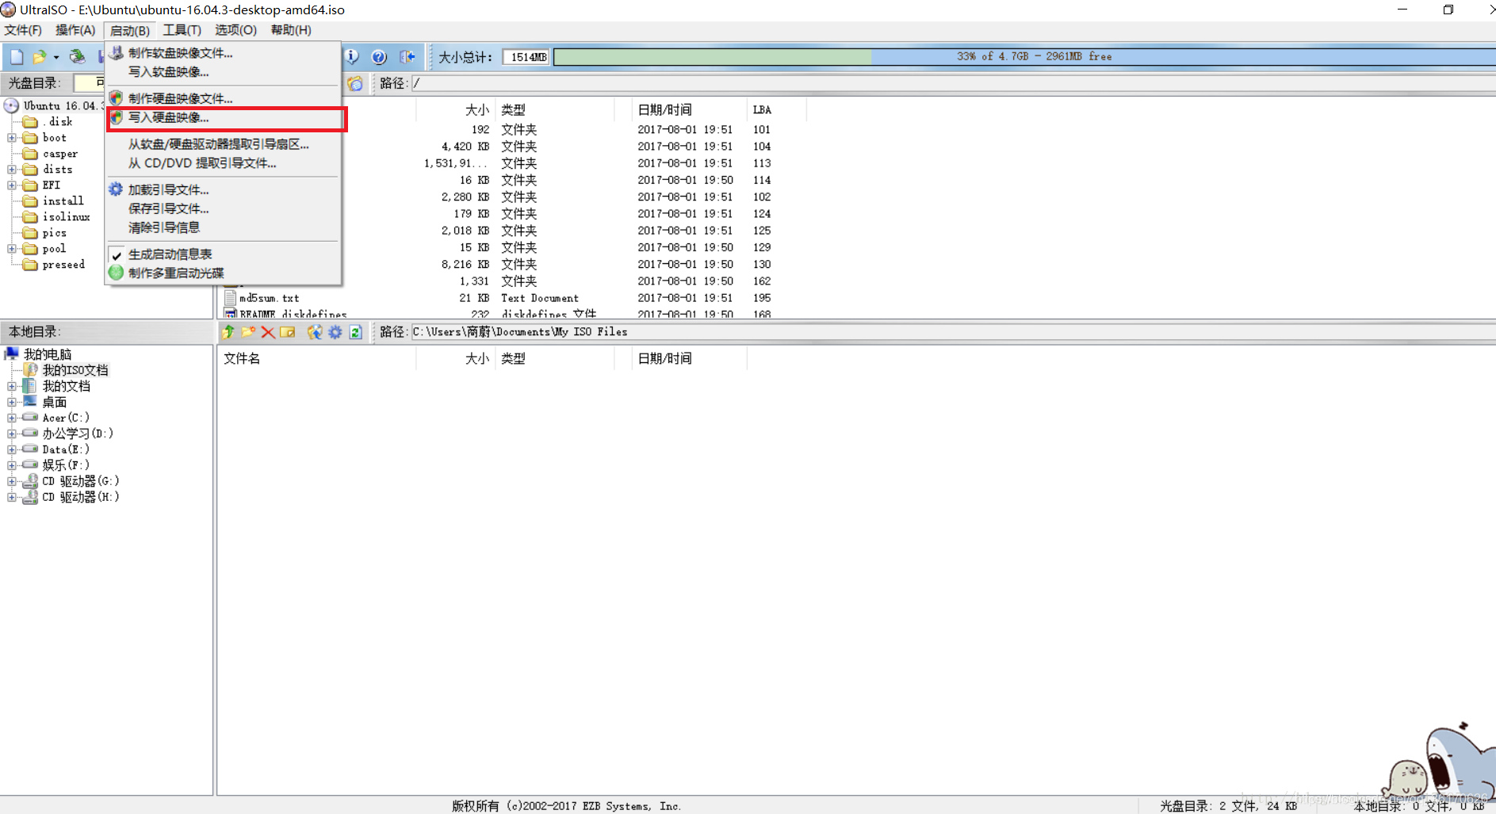Expand the 办公学习(D:) drive node

(x=12, y=434)
